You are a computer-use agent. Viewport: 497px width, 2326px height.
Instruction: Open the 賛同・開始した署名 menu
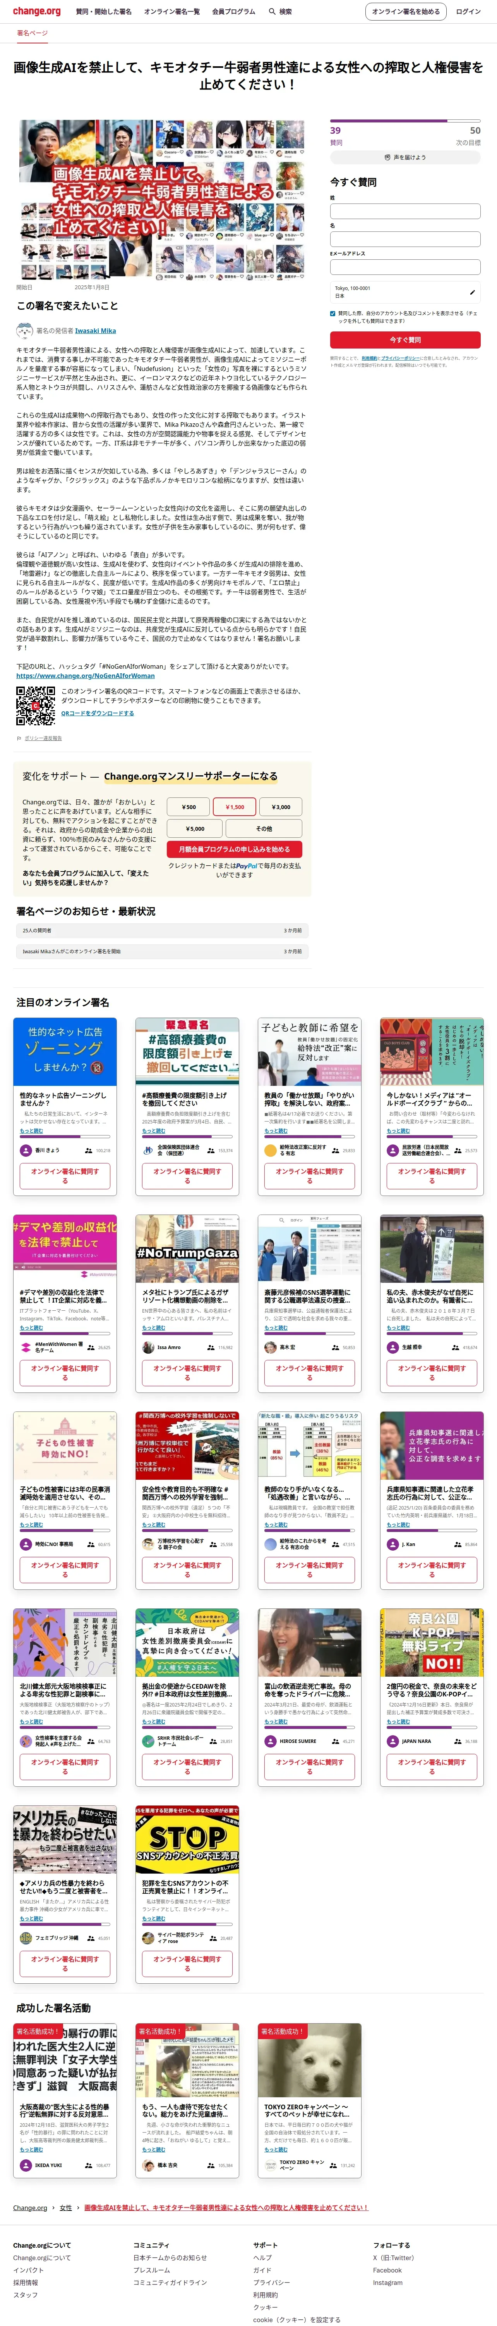[104, 12]
